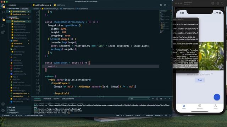Select the PROBLEMS panel tab
Viewport: 227px width, 127px height.
point(47,99)
